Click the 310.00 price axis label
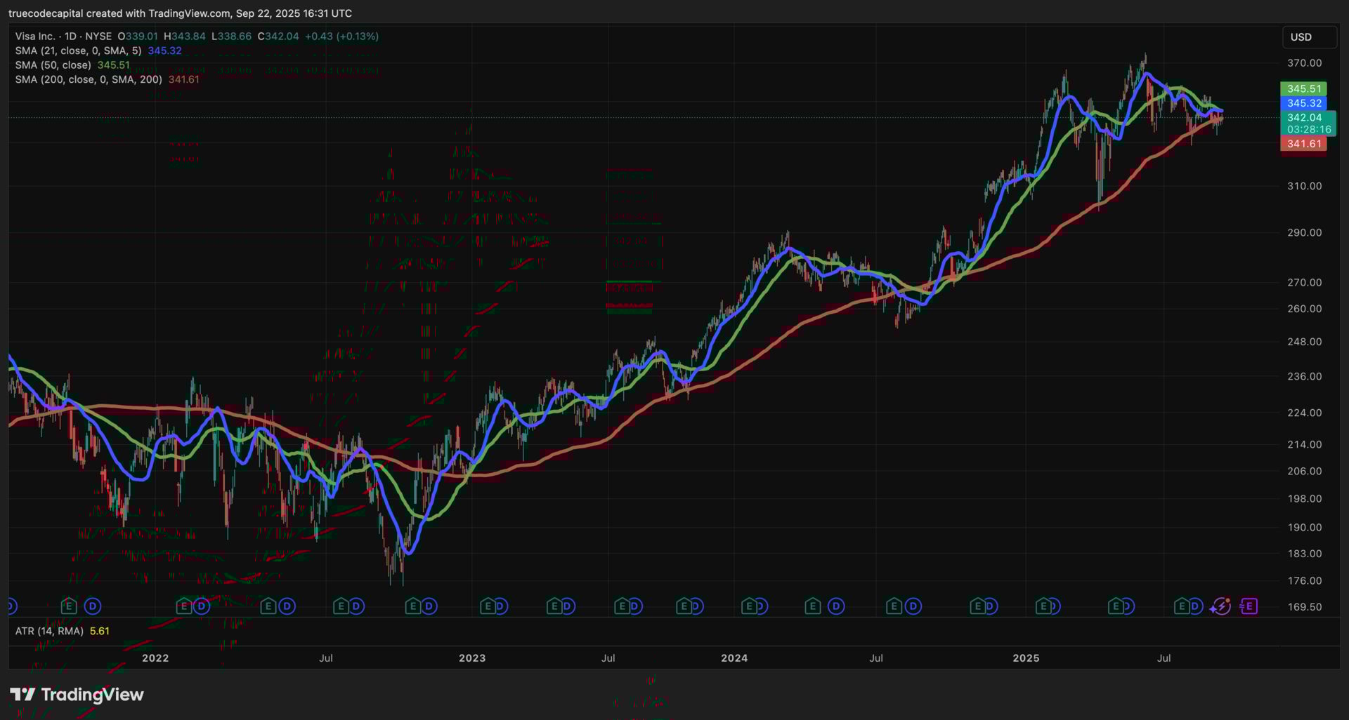 pyautogui.click(x=1305, y=186)
